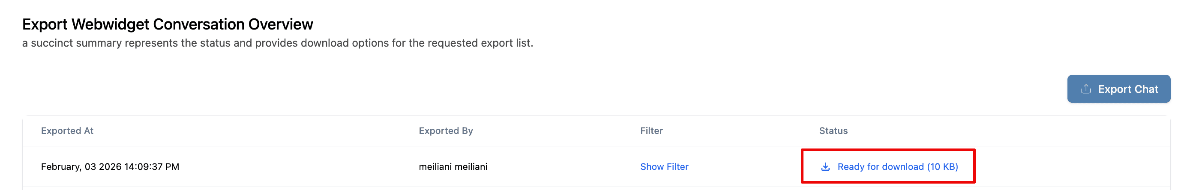1193x190 pixels.
Task: Open Show Filter for the export
Action: (664, 166)
